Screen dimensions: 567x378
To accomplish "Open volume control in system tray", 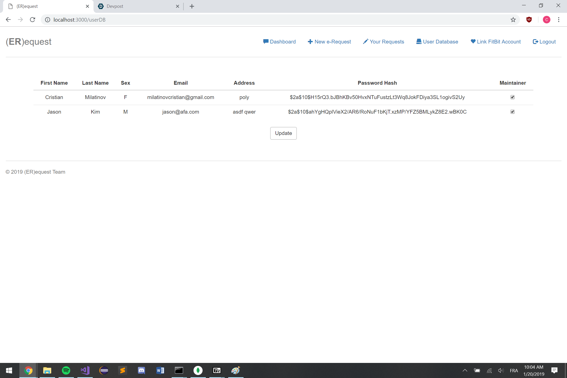I will tap(500, 370).
